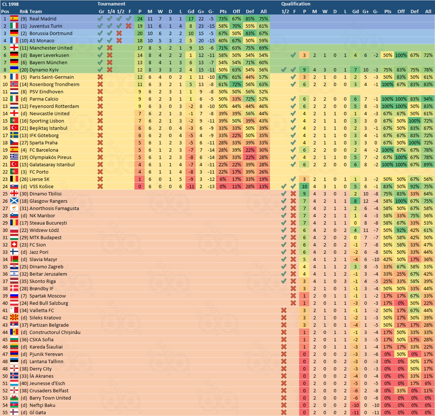The width and height of the screenshot is (435, 416).
Task: Click the Dutch flag next to PSV Eindhoven
Action: click(x=14, y=92)
